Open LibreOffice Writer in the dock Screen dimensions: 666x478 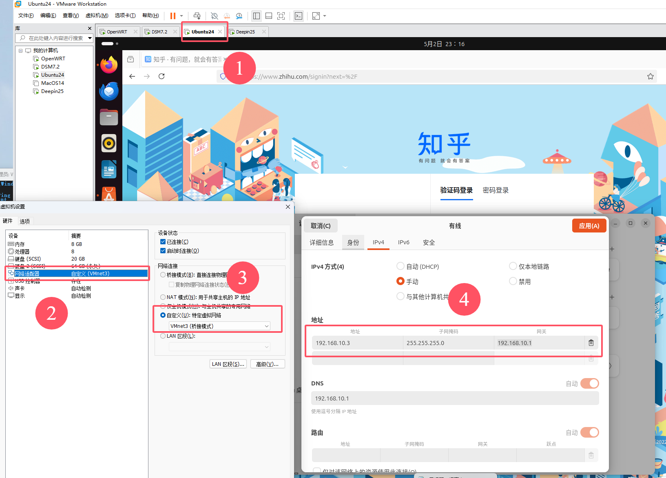pos(109,169)
